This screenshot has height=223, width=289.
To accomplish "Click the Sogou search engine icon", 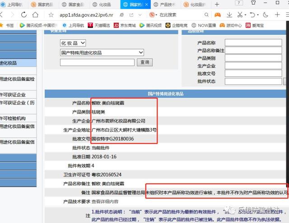I will tap(153, 15).
